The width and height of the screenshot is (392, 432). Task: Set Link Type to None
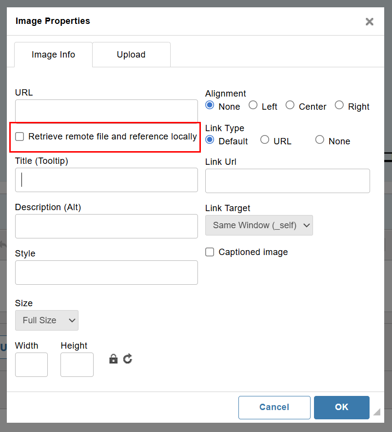[319, 139]
